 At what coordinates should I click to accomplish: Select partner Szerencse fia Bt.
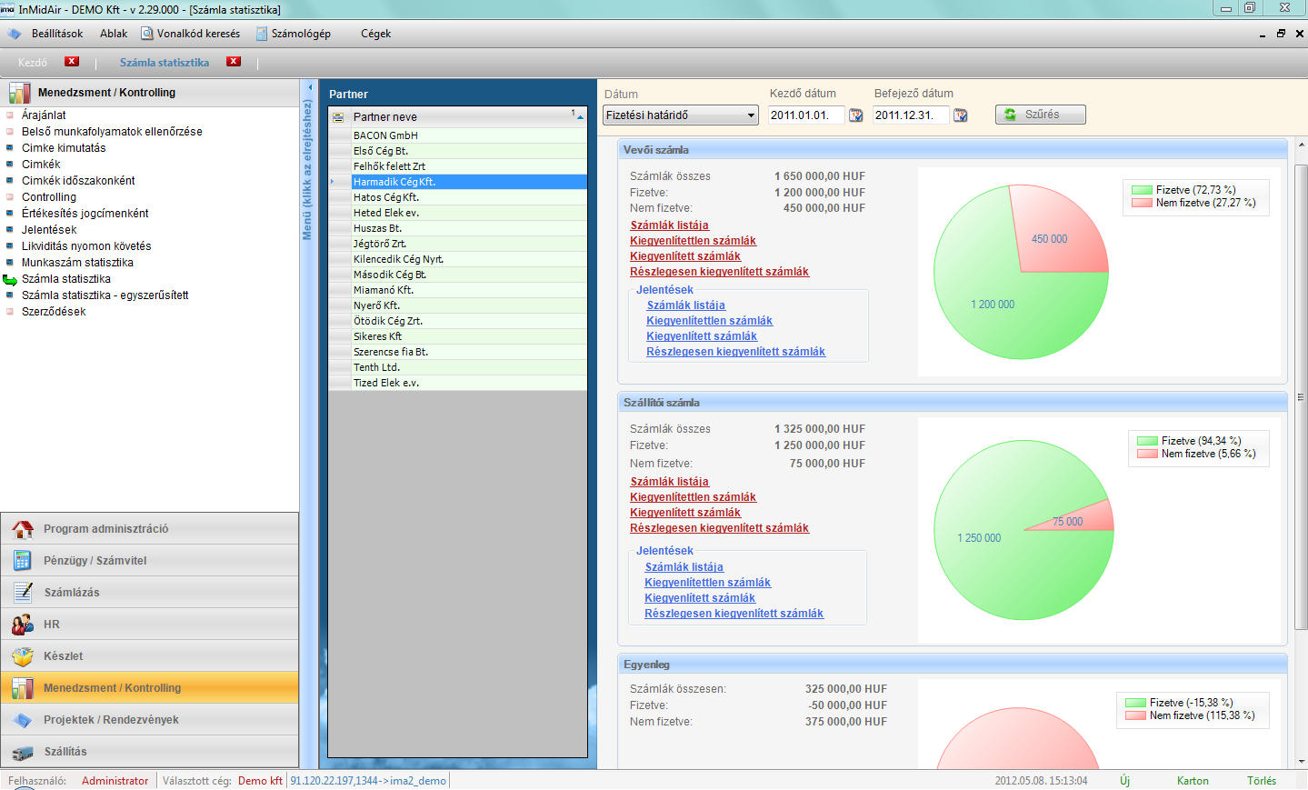469,352
